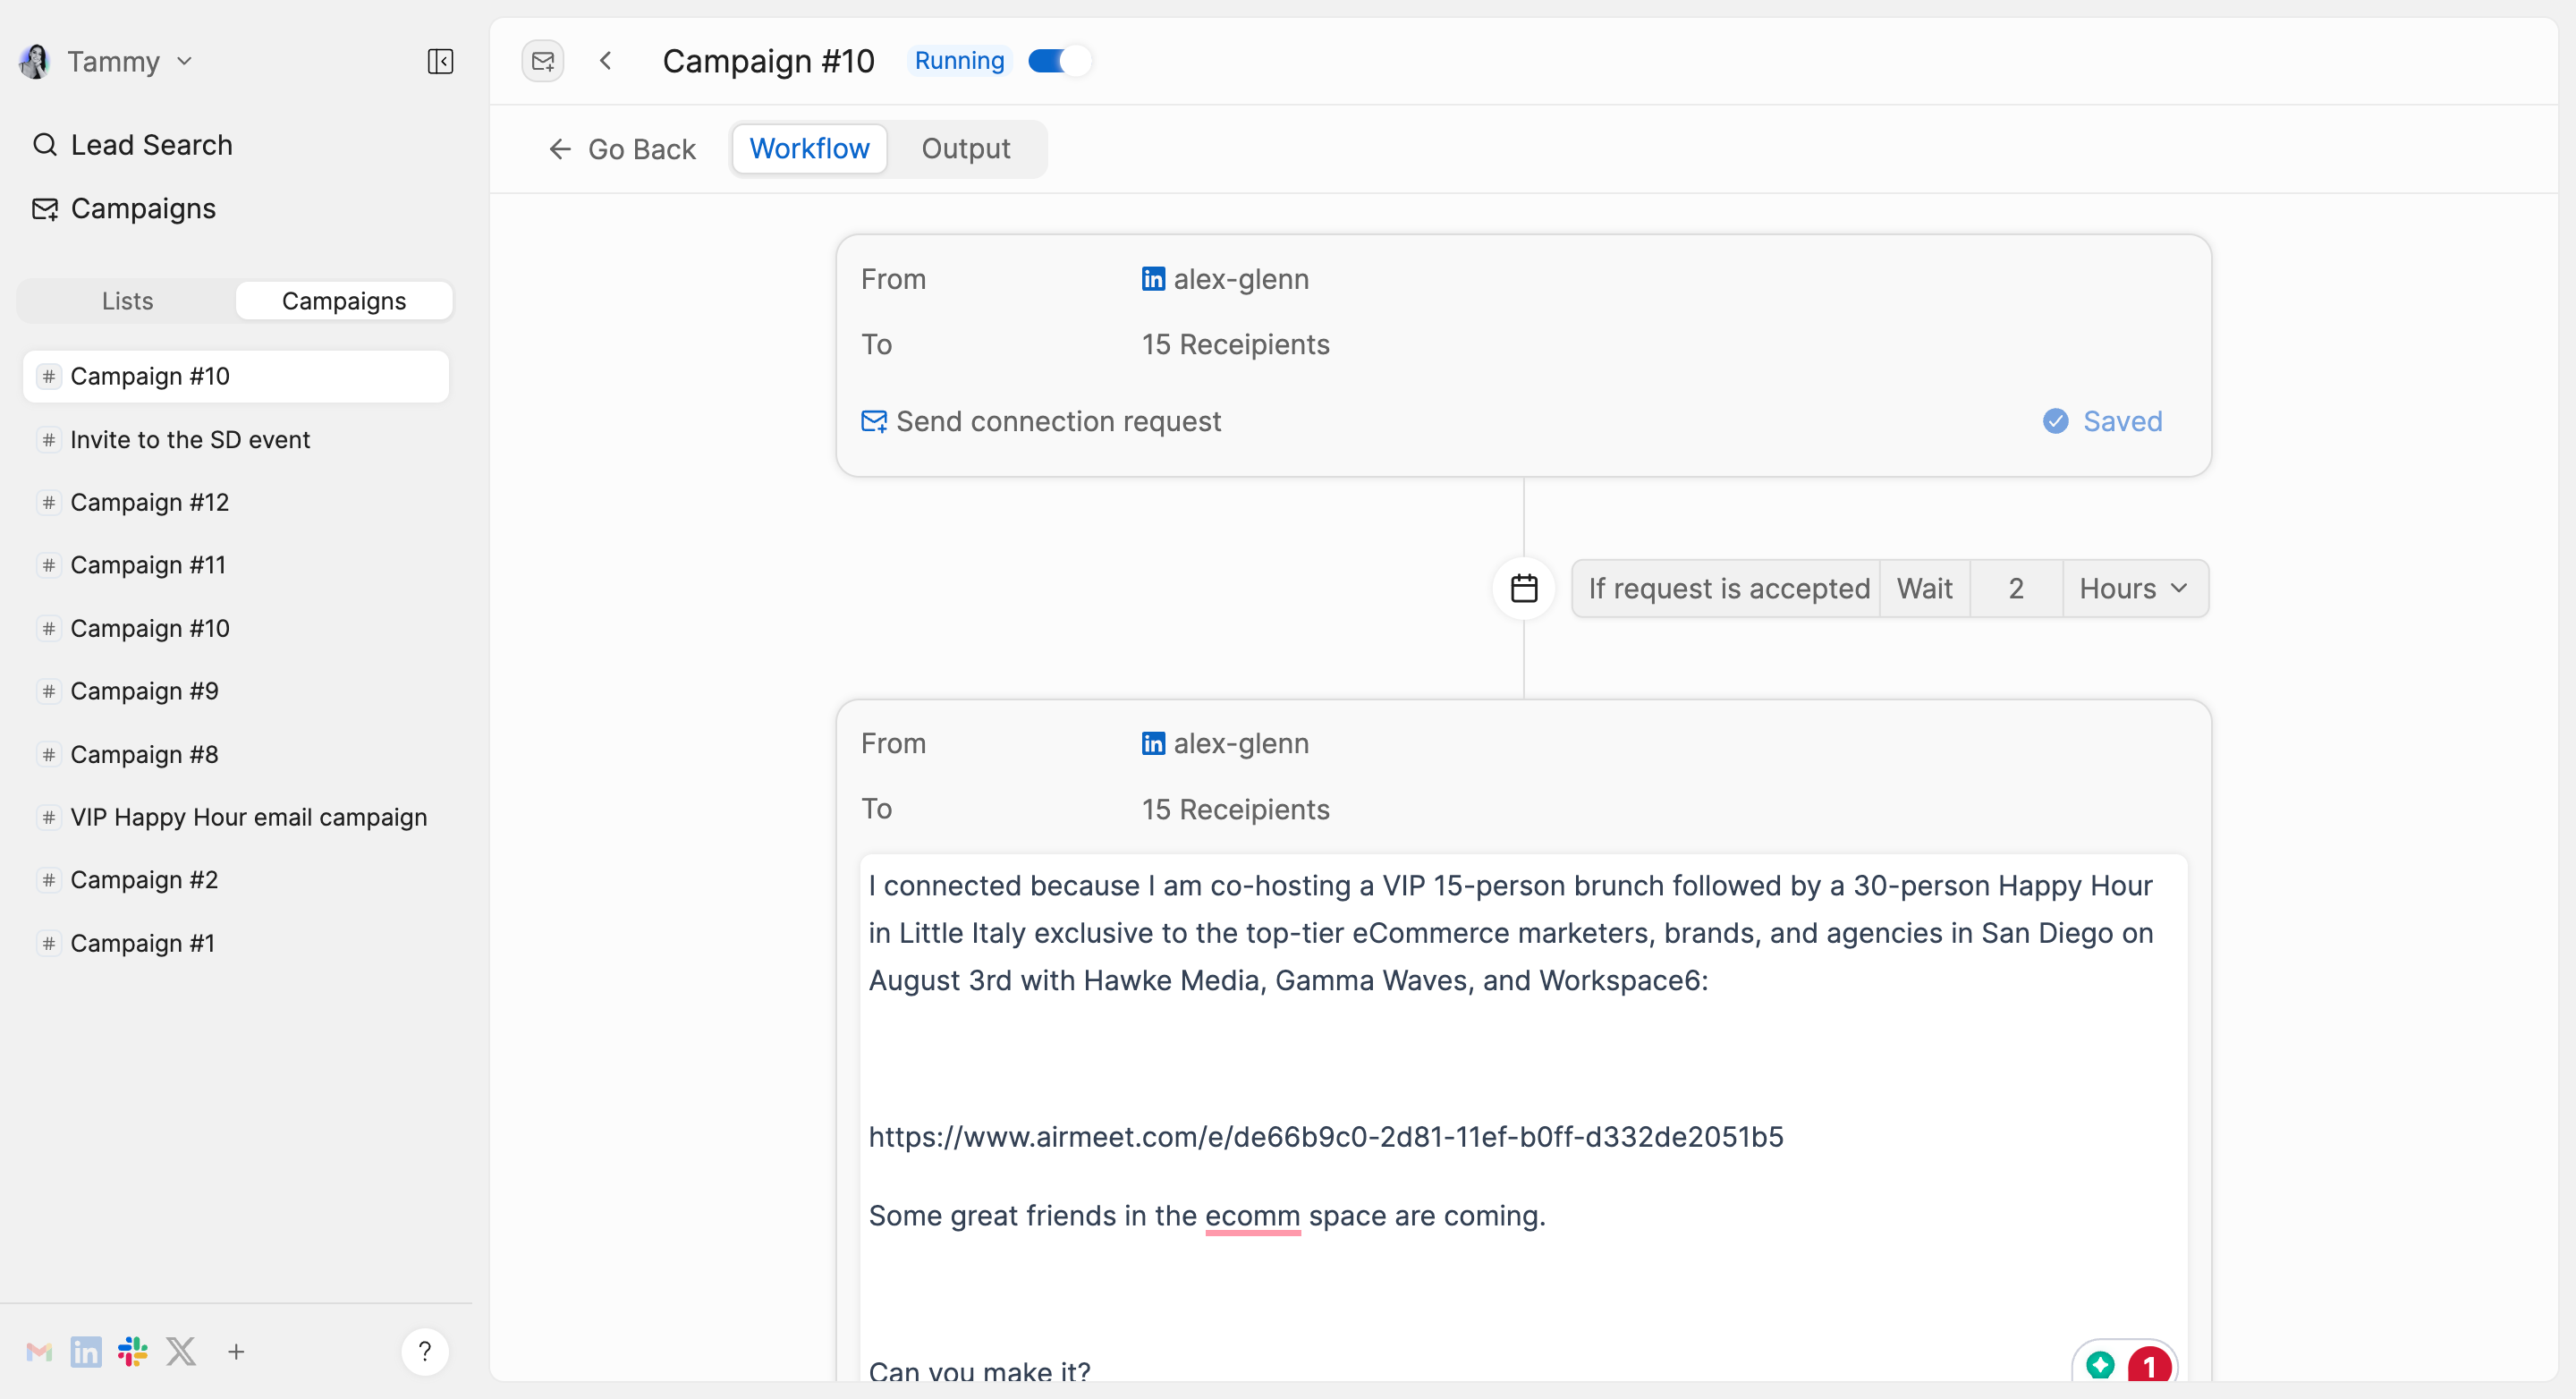Switch to the Output tab

(x=964, y=148)
